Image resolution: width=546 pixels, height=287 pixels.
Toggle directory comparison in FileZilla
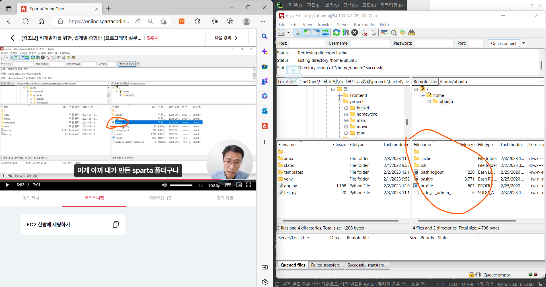pyautogui.click(x=393, y=33)
